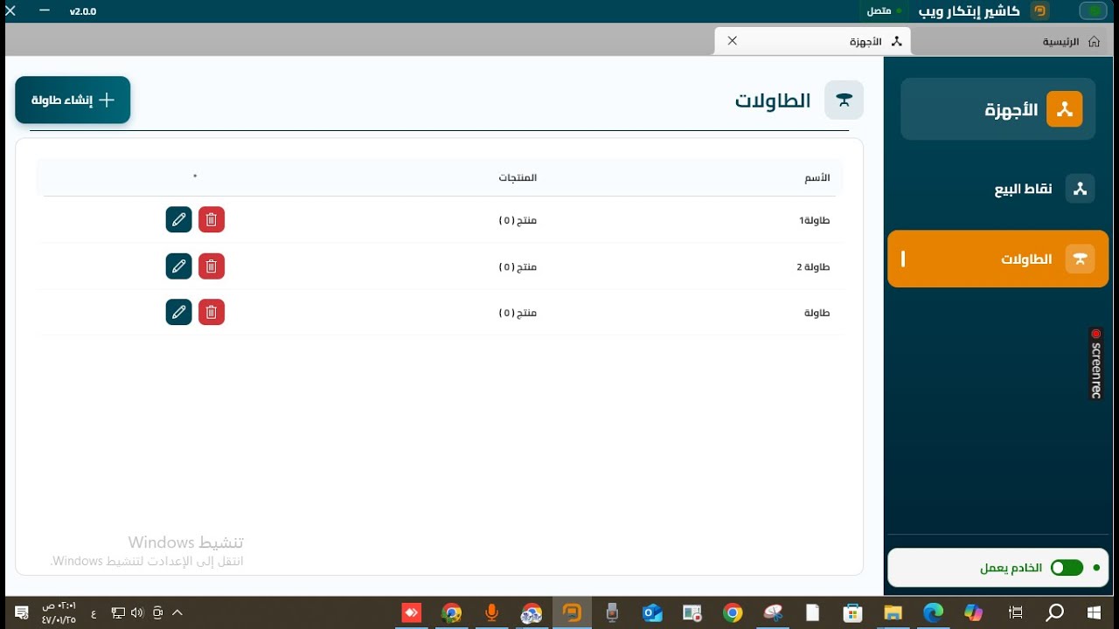Delete the row named only طاولة
Image resolution: width=1119 pixels, height=629 pixels.
(x=212, y=312)
